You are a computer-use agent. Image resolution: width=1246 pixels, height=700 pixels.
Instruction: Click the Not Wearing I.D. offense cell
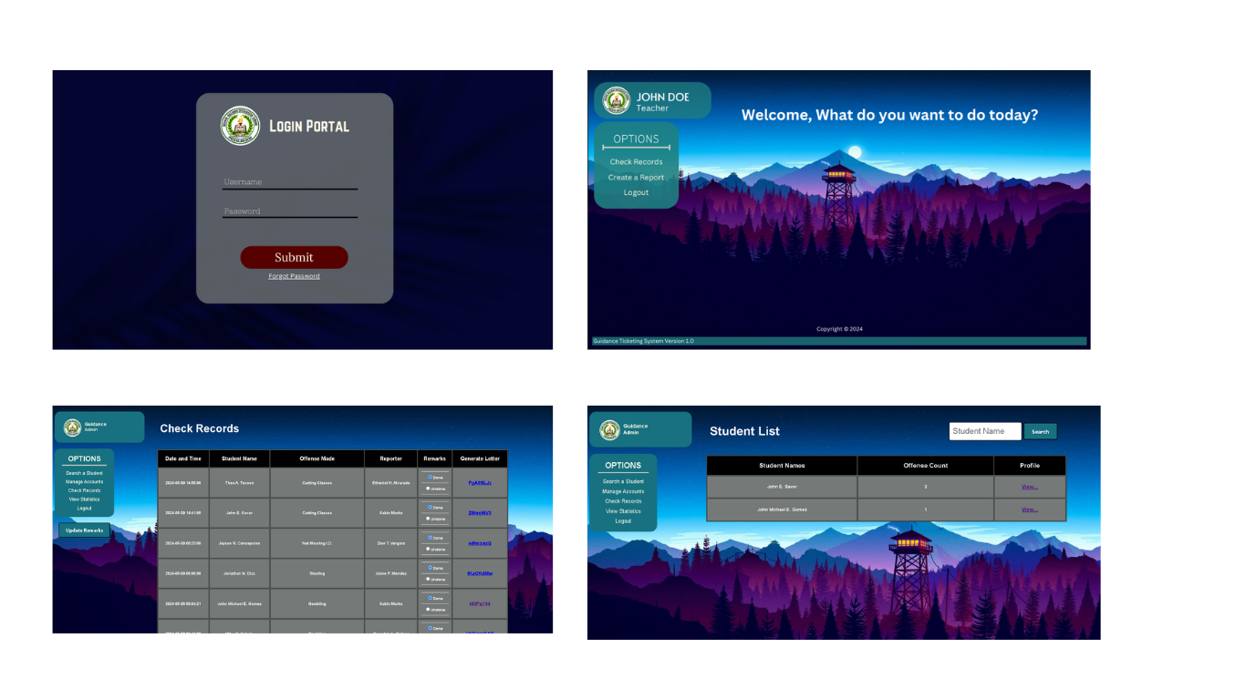tap(317, 543)
